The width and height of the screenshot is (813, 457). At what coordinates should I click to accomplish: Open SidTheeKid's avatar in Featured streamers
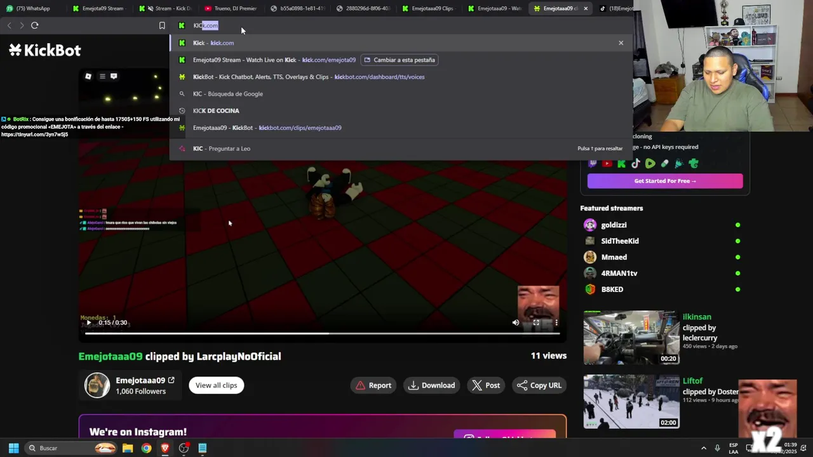[x=590, y=241]
